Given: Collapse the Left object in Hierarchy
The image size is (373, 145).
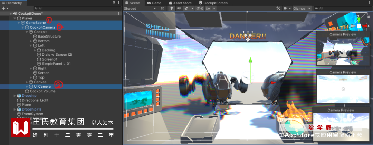Looking at the screenshot, I should (x=31, y=45).
